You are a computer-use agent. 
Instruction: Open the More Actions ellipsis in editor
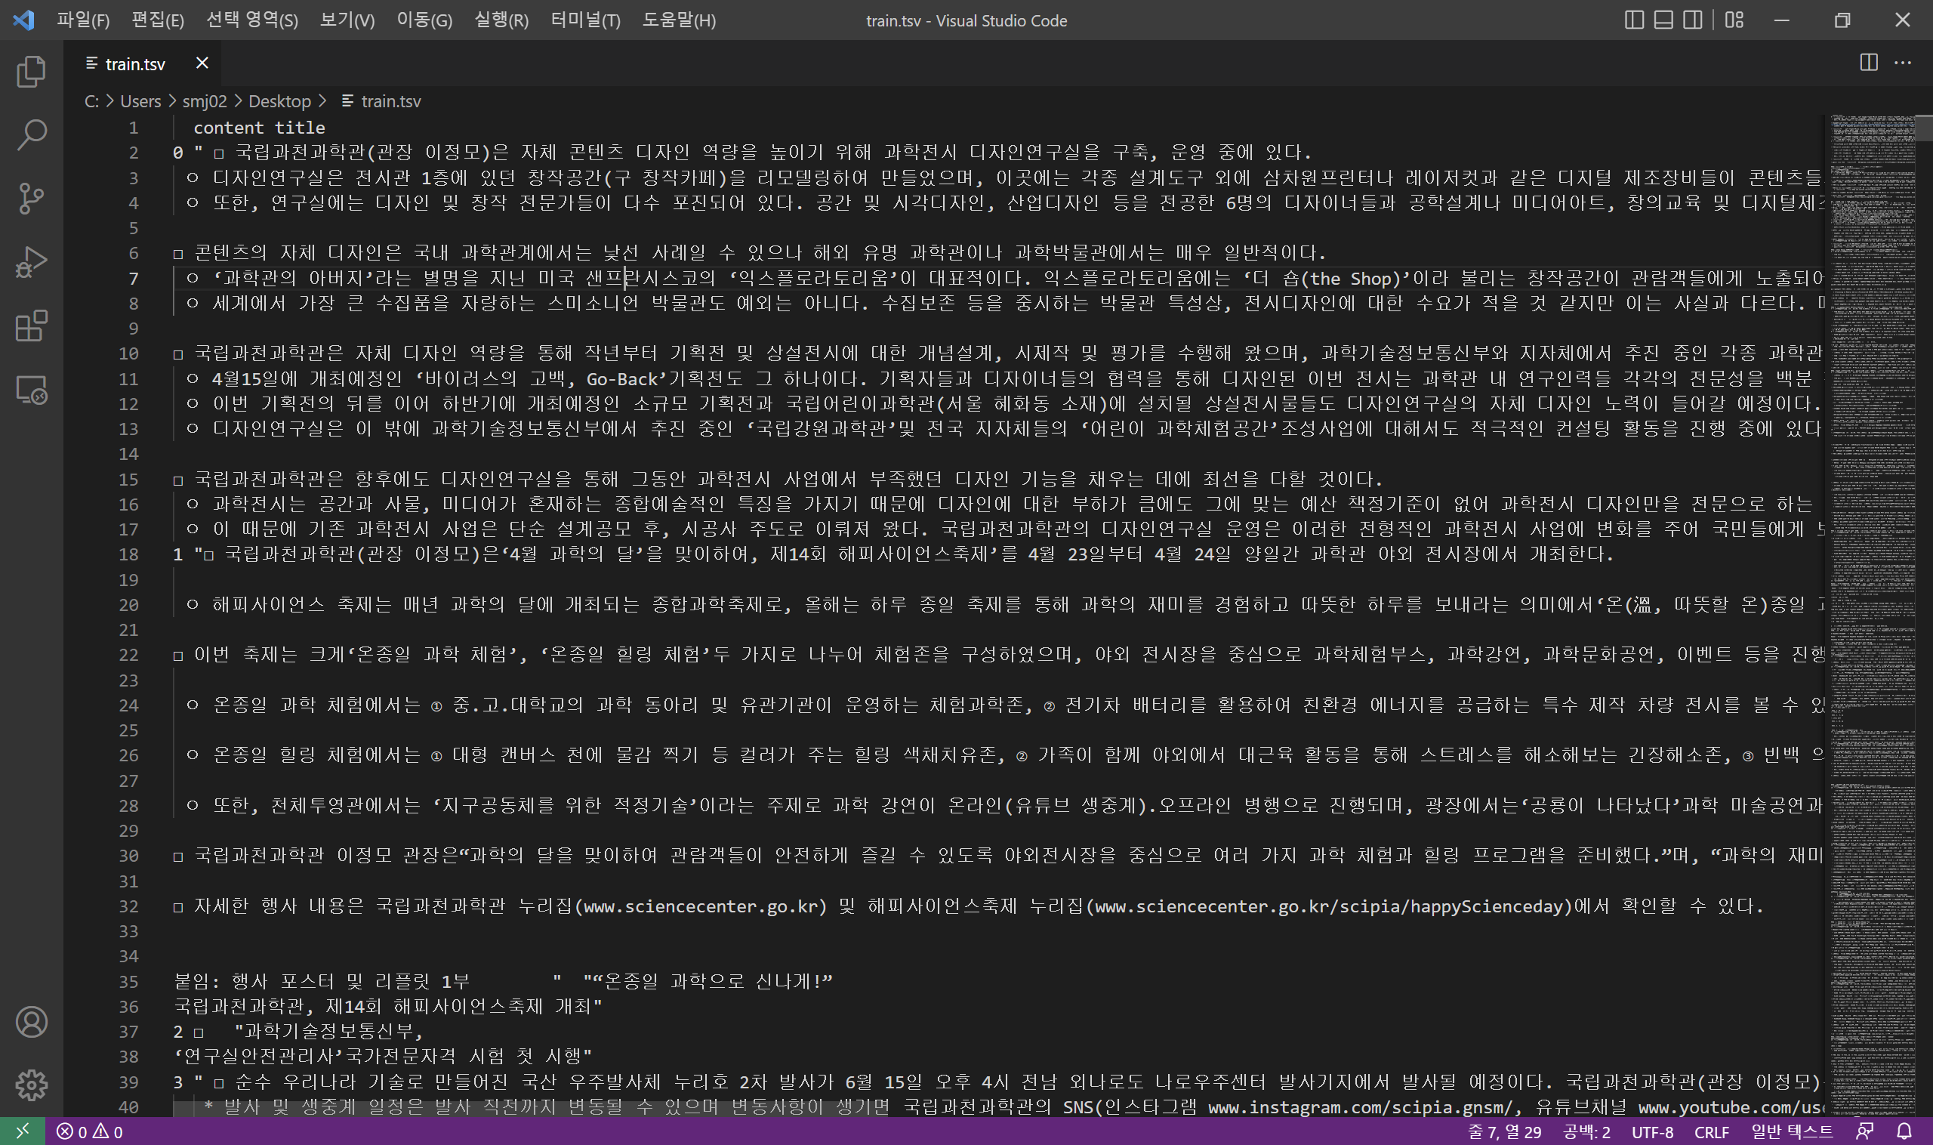pyautogui.click(x=1903, y=63)
